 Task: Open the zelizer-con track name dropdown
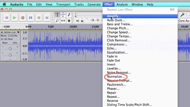[x=12, y=32]
